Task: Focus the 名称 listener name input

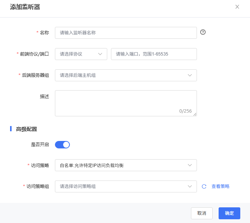Action: pos(126,33)
